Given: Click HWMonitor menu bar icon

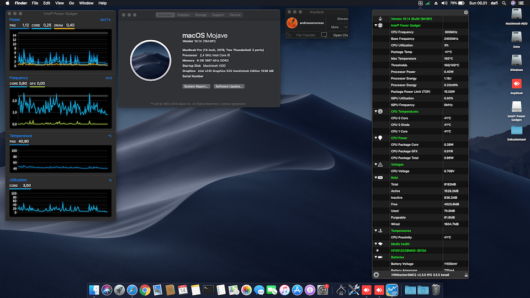Looking at the screenshot, I should 420,3.
